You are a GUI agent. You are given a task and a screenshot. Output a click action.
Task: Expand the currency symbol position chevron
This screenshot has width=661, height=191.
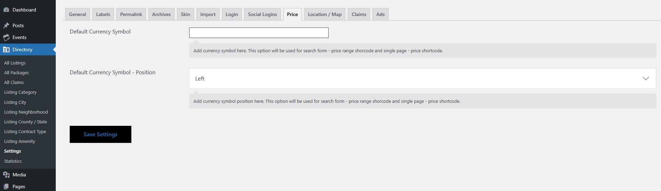pos(645,78)
